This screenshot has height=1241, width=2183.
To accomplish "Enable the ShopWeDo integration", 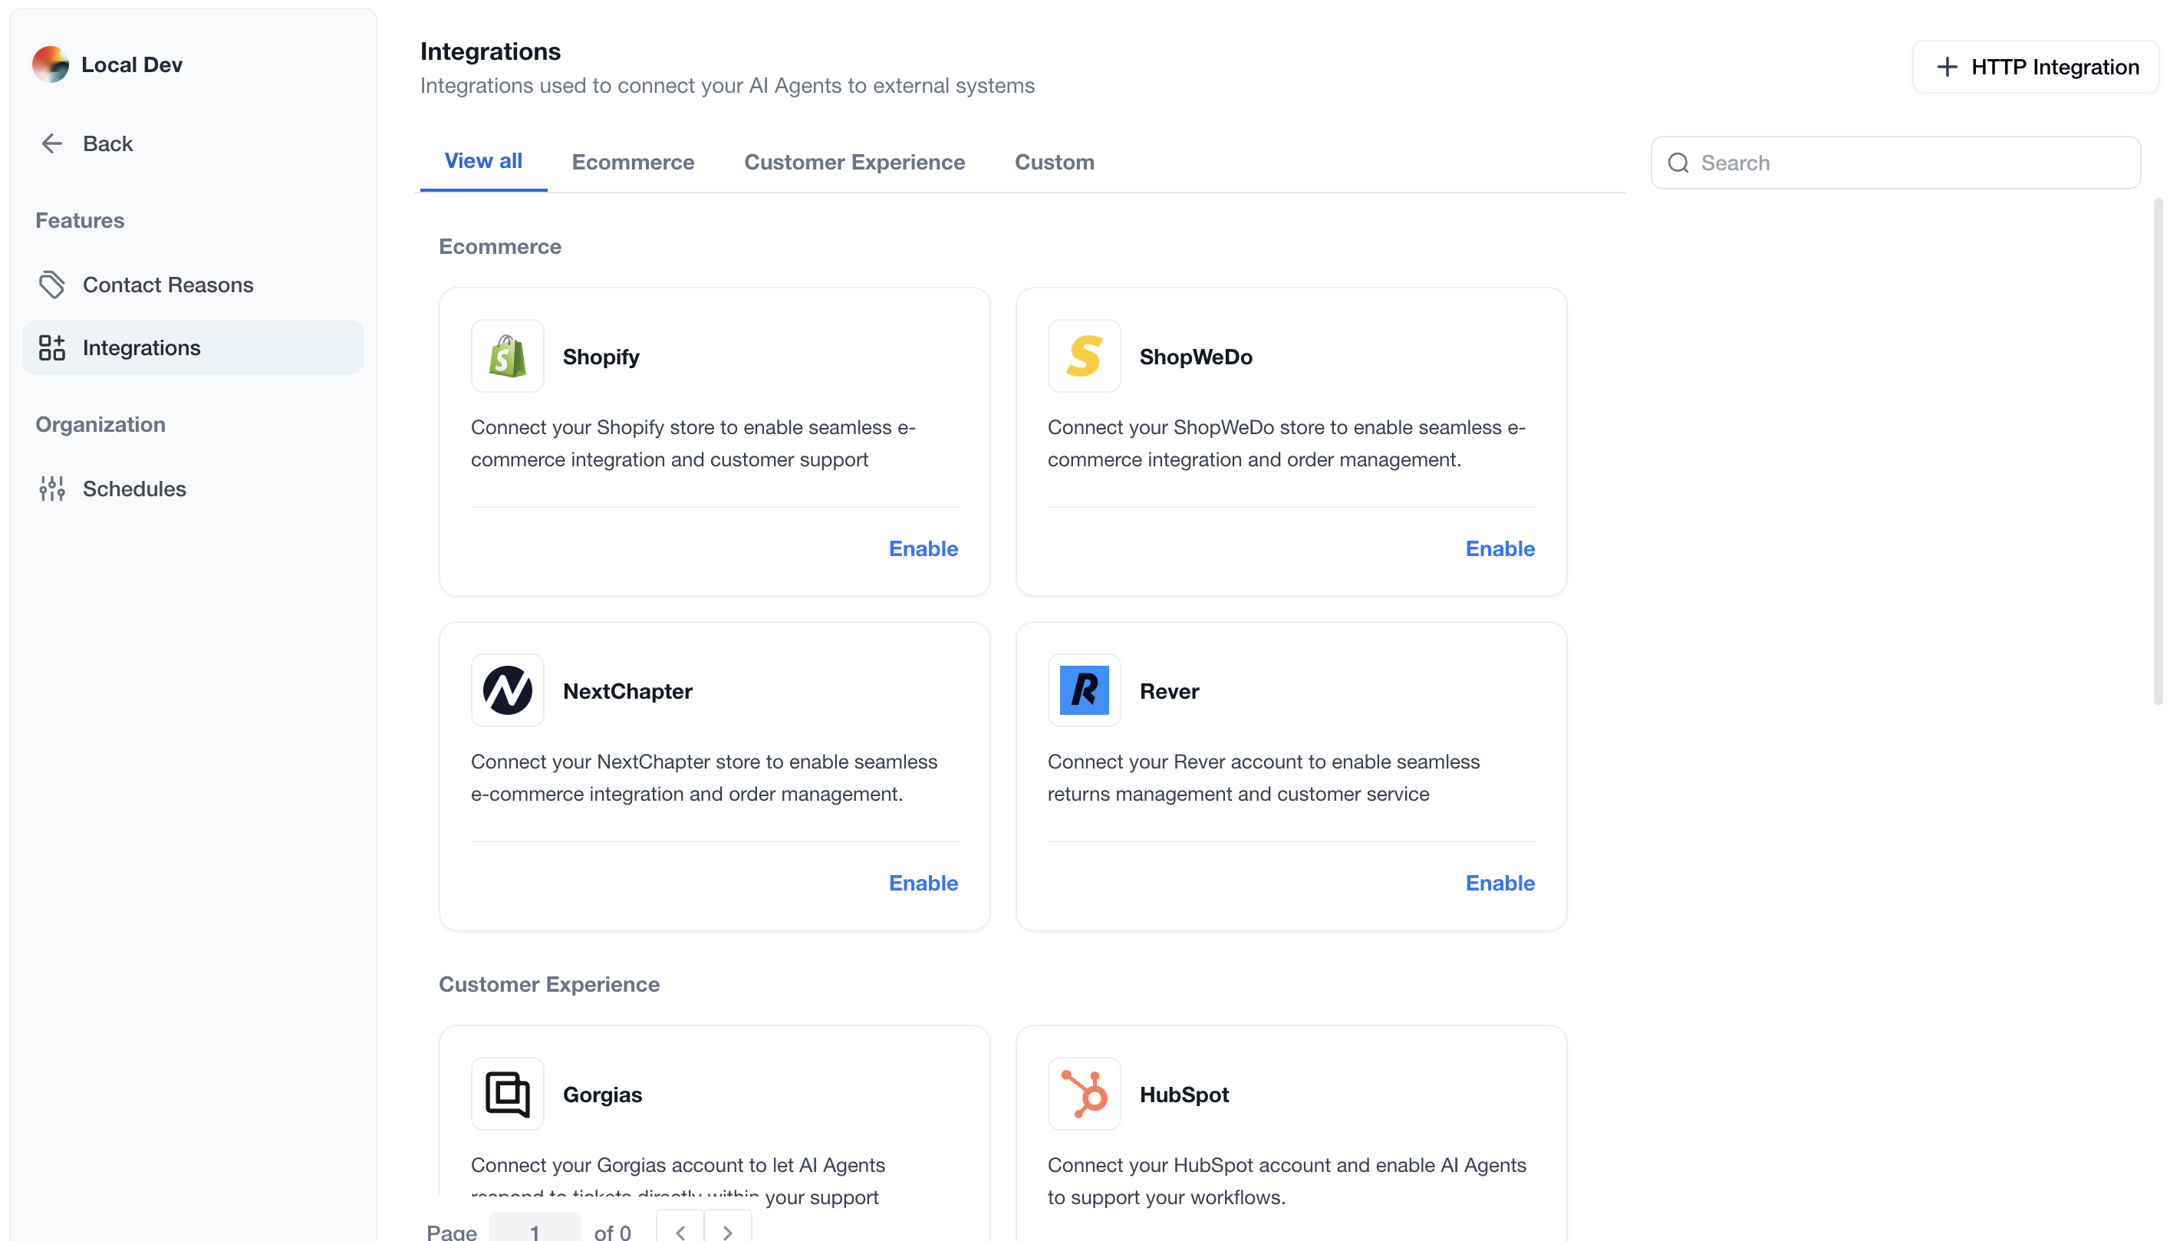I will coord(1500,548).
